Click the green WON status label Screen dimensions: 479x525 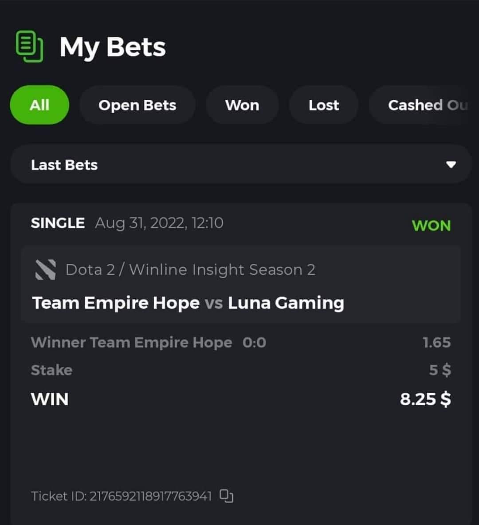[431, 225]
